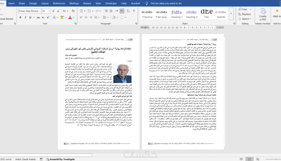Toggle Superscript formatting
This screenshot has height=161, width=281.
pyautogui.click(x=48, y=17)
